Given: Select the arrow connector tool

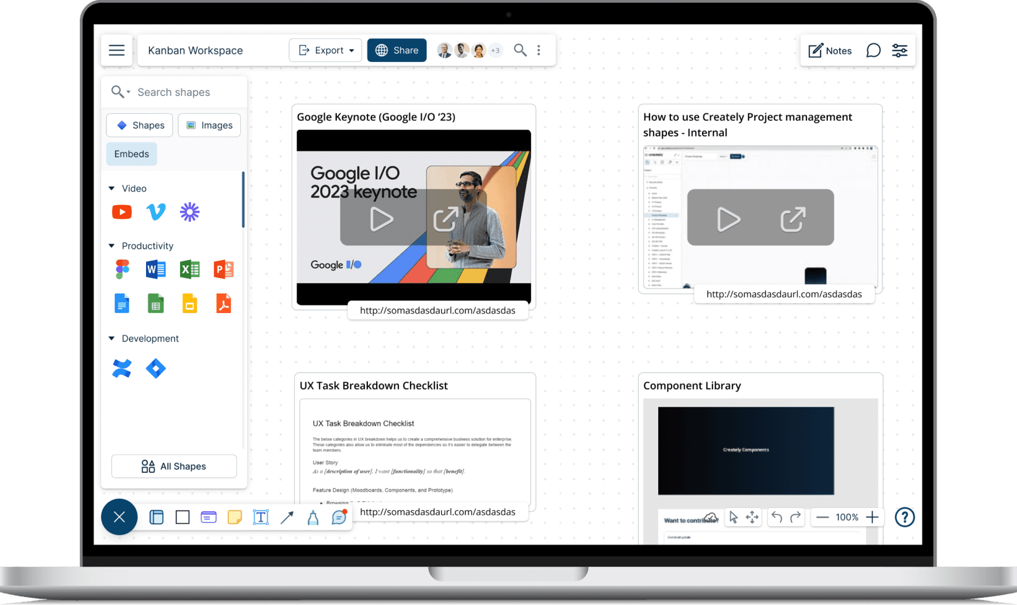Looking at the screenshot, I should [287, 517].
